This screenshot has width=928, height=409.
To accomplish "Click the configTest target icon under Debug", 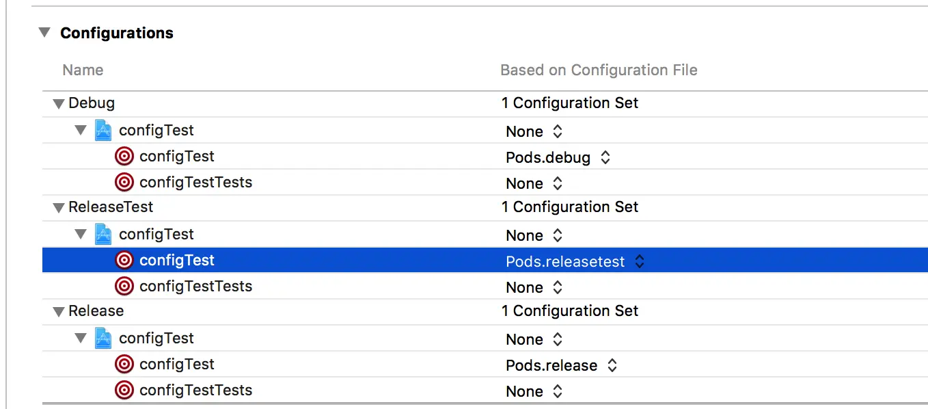I will [124, 157].
